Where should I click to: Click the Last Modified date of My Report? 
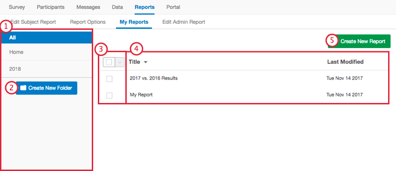coord(344,95)
